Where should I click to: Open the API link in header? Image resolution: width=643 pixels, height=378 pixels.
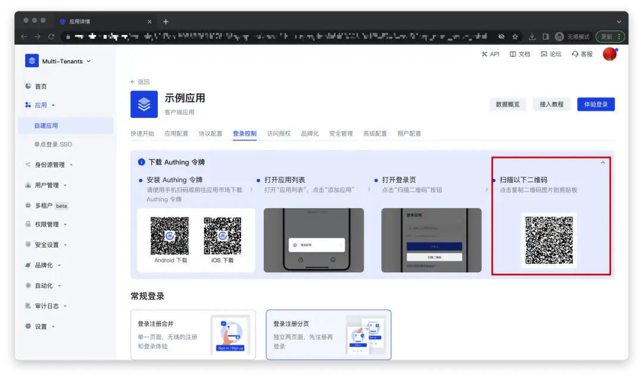491,54
